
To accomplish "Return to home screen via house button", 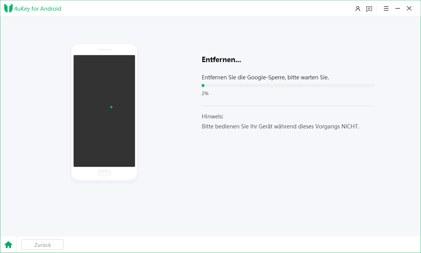I will pos(8,244).
